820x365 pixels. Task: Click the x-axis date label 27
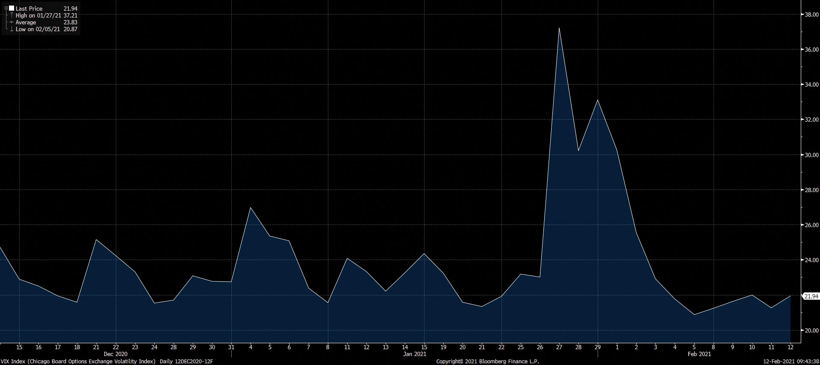tap(559, 347)
